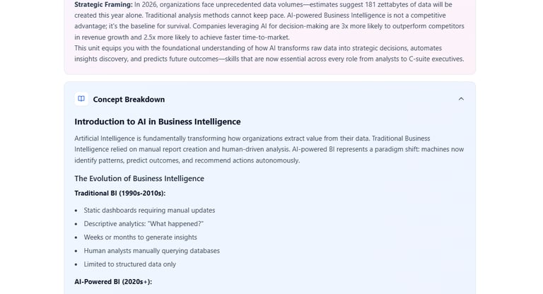Click the AI-Powered BI (2020s+) label
Screen dimensions: 543x294
point(113,281)
